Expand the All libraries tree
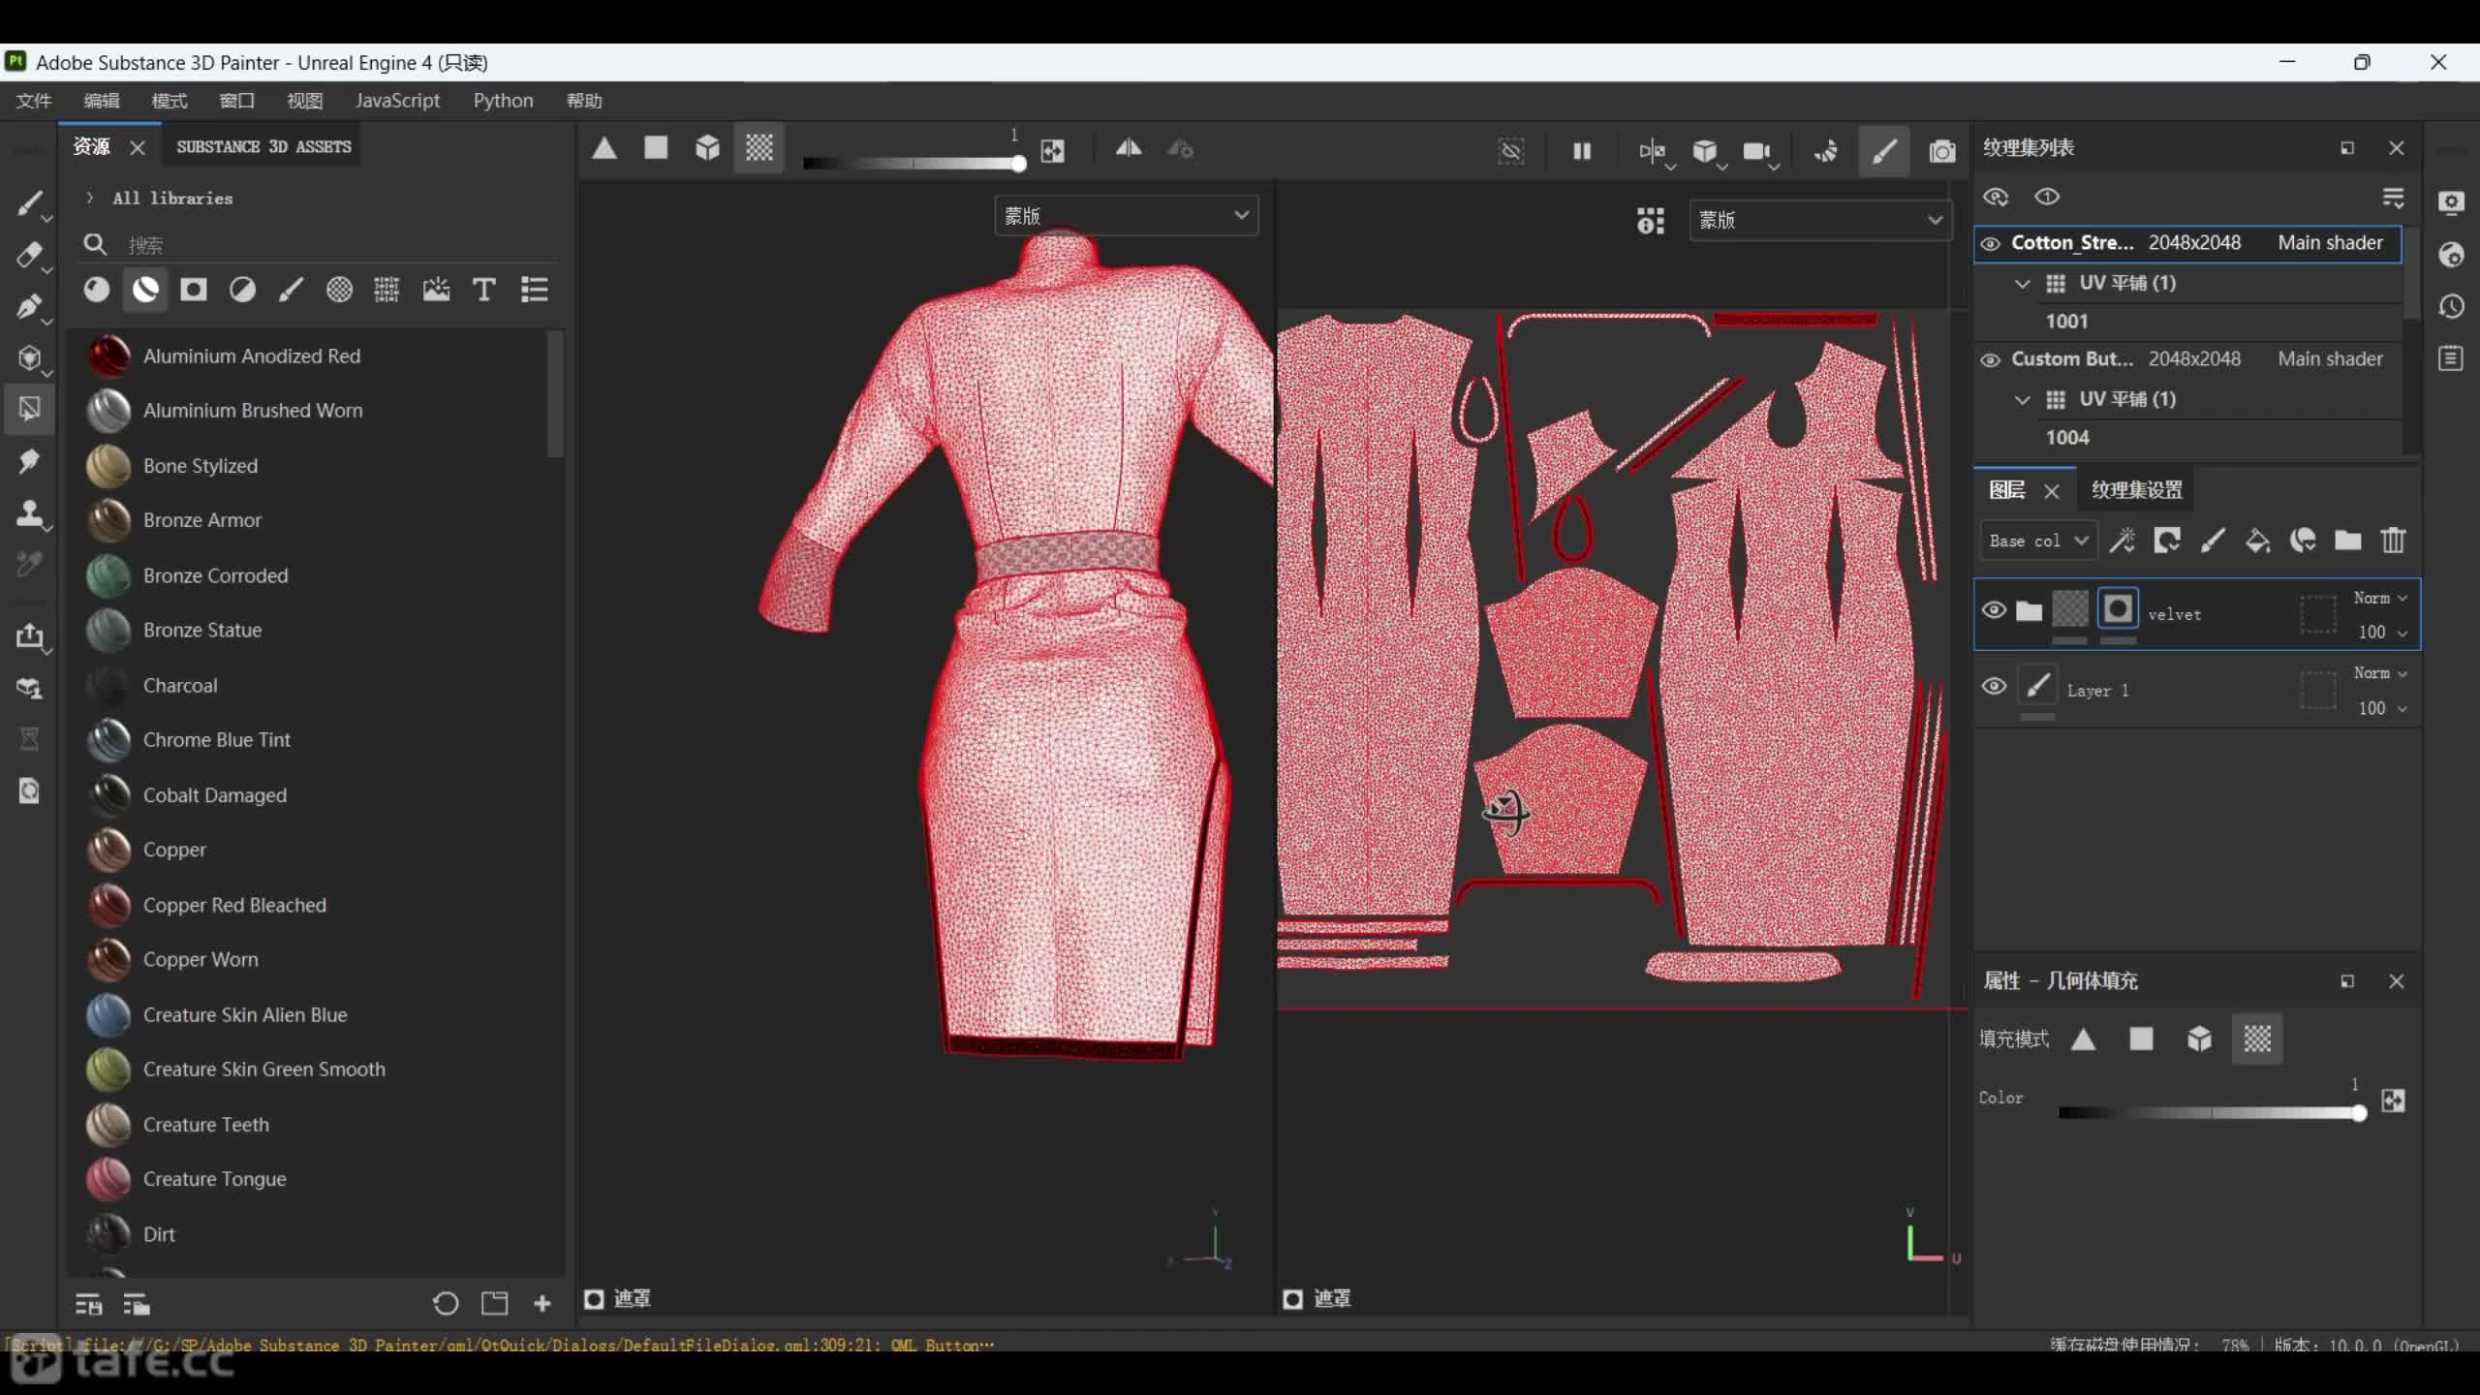 90,198
